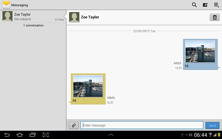Screen dimensions: 222x139
Task: Open the status bar clock panel
Action: (x=200, y=135)
